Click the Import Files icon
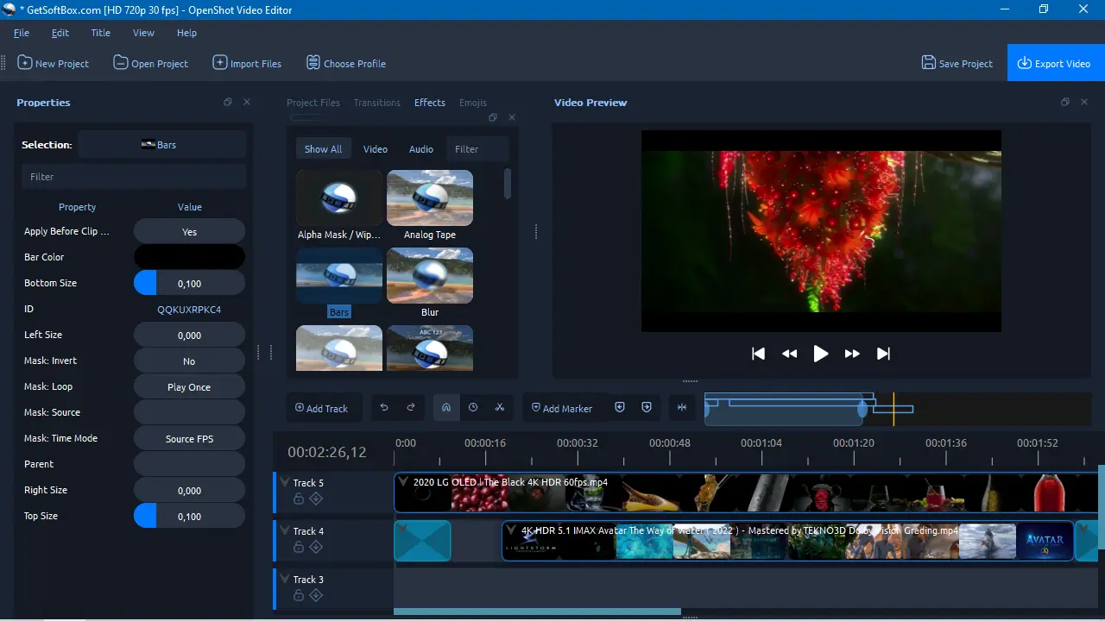Image resolution: width=1105 pixels, height=621 pixels. pos(220,63)
